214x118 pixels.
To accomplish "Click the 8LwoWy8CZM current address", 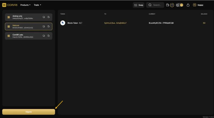I will [x=161, y=23].
